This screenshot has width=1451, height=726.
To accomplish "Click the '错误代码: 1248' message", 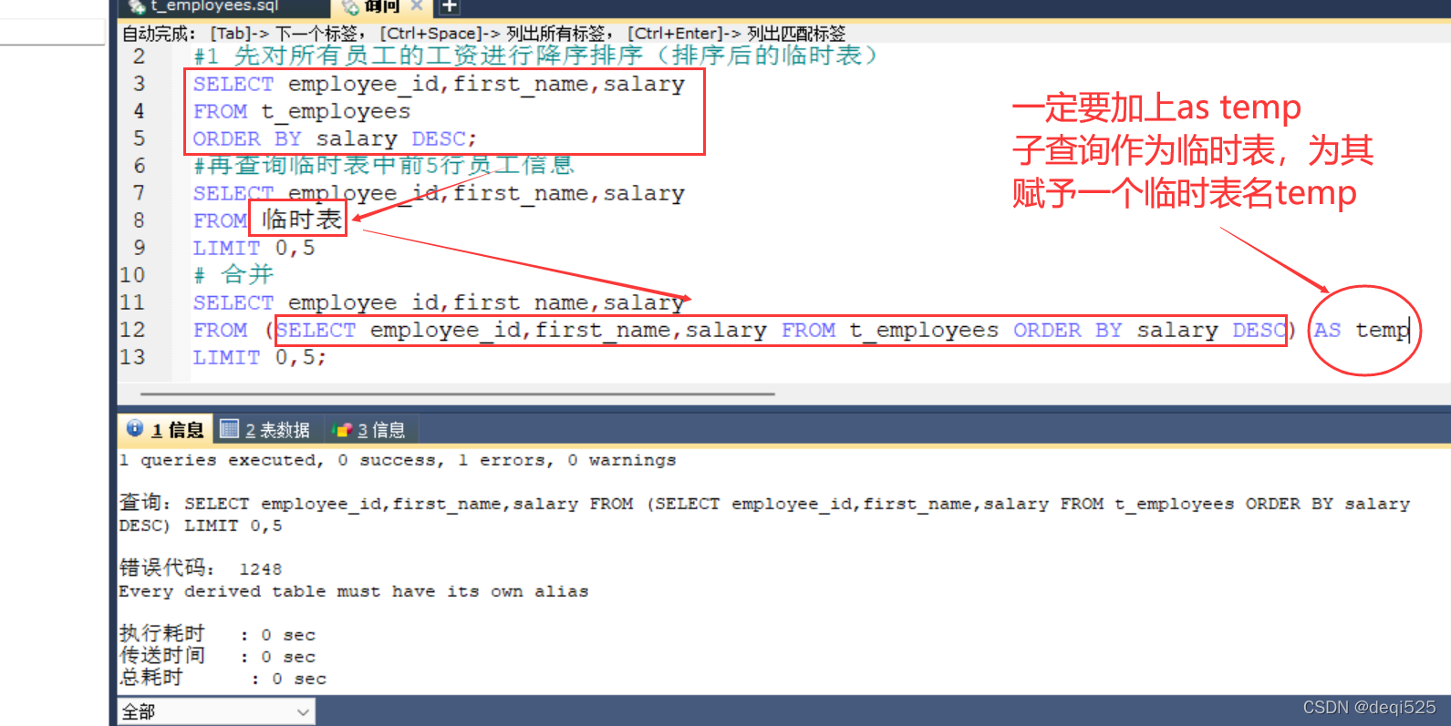I will click(x=201, y=568).
